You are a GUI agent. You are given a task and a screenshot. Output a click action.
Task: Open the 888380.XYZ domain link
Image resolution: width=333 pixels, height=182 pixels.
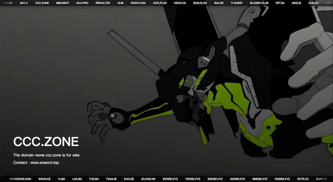coord(260,179)
